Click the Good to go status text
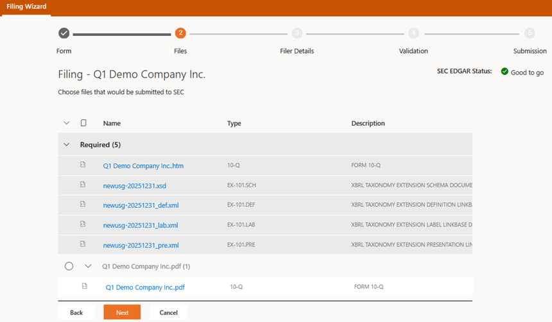 point(527,72)
